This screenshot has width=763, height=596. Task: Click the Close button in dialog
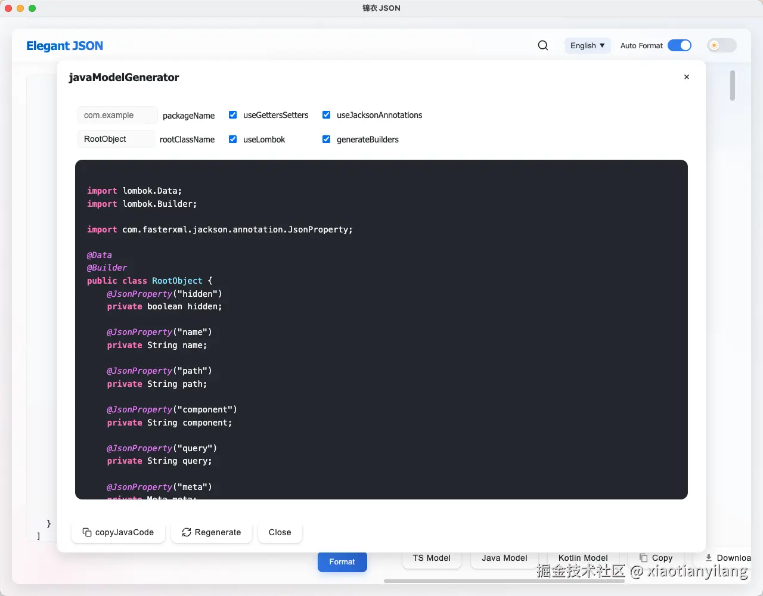coord(280,532)
